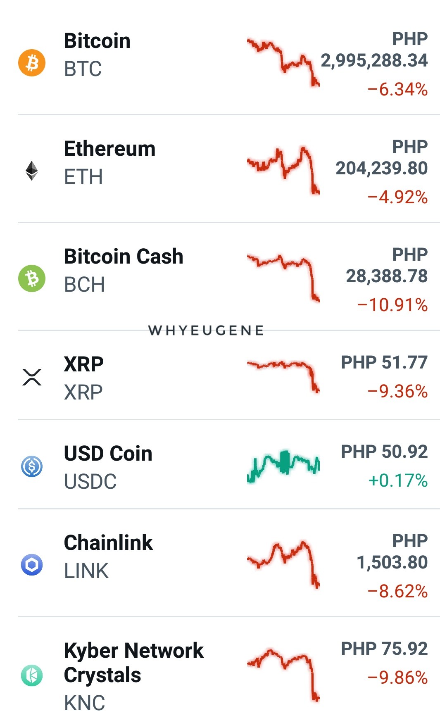Viewport: 440px width, 711px height.
Task: Open Kyber Network Crystals asset name
Action: [x=133, y=663]
